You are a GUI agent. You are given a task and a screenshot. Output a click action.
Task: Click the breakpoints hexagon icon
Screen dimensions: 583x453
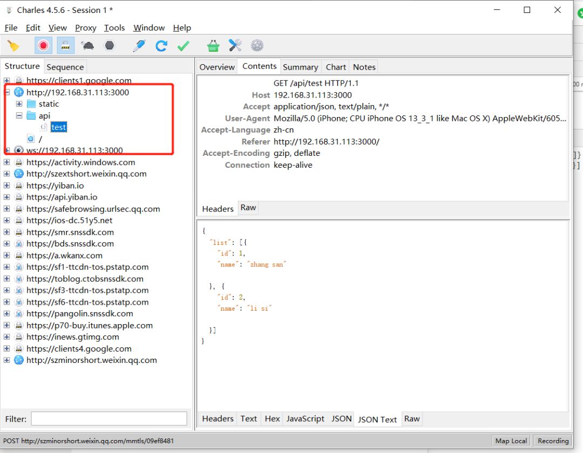click(110, 46)
